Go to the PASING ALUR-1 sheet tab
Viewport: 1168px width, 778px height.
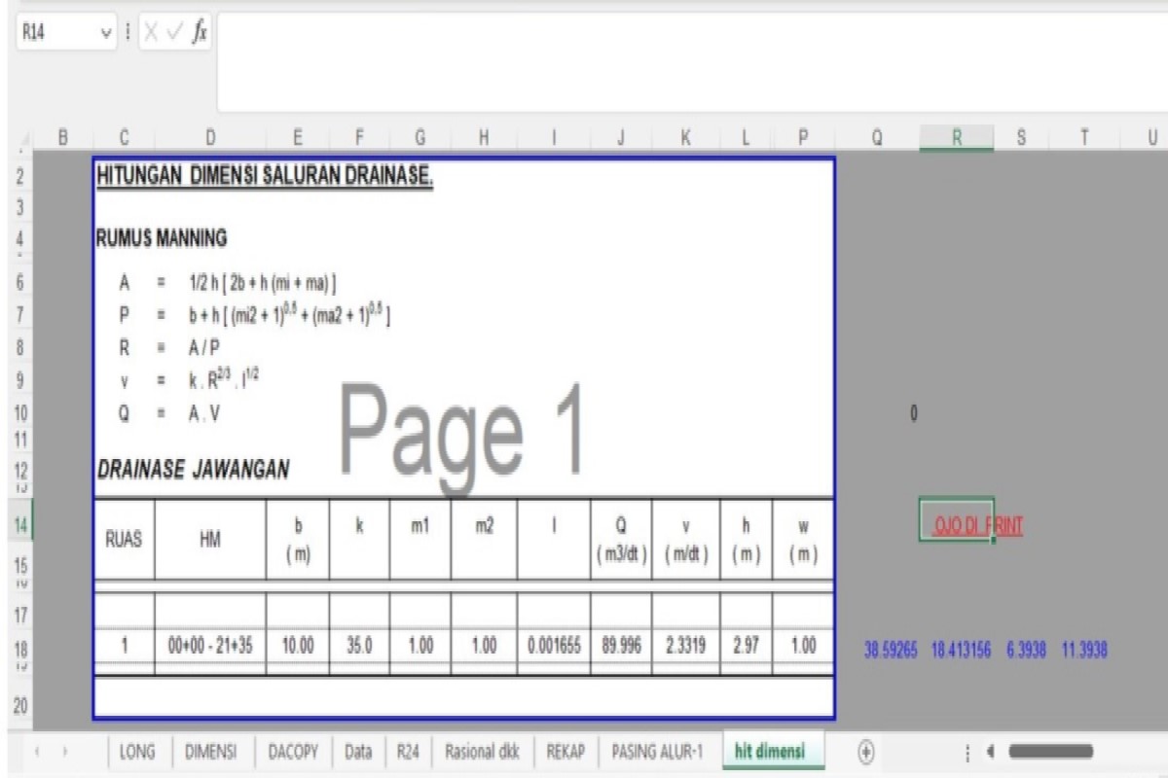pyautogui.click(x=657, y=752)
